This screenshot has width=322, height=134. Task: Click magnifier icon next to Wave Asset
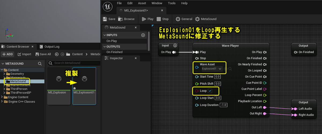230,69
